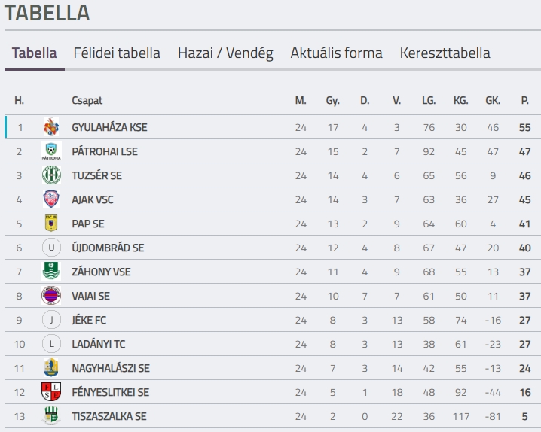Click the P. points column header
Image resolution: width=541 pixels, height=432 pixels.
coord(524,100)
